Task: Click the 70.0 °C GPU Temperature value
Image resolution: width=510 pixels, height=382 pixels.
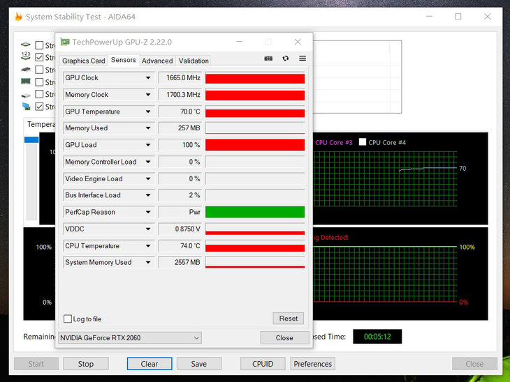Action: point(180,112)
